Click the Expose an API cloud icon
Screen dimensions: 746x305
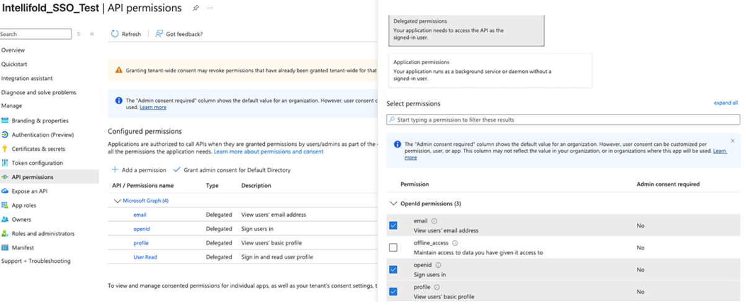coord(5,191)
